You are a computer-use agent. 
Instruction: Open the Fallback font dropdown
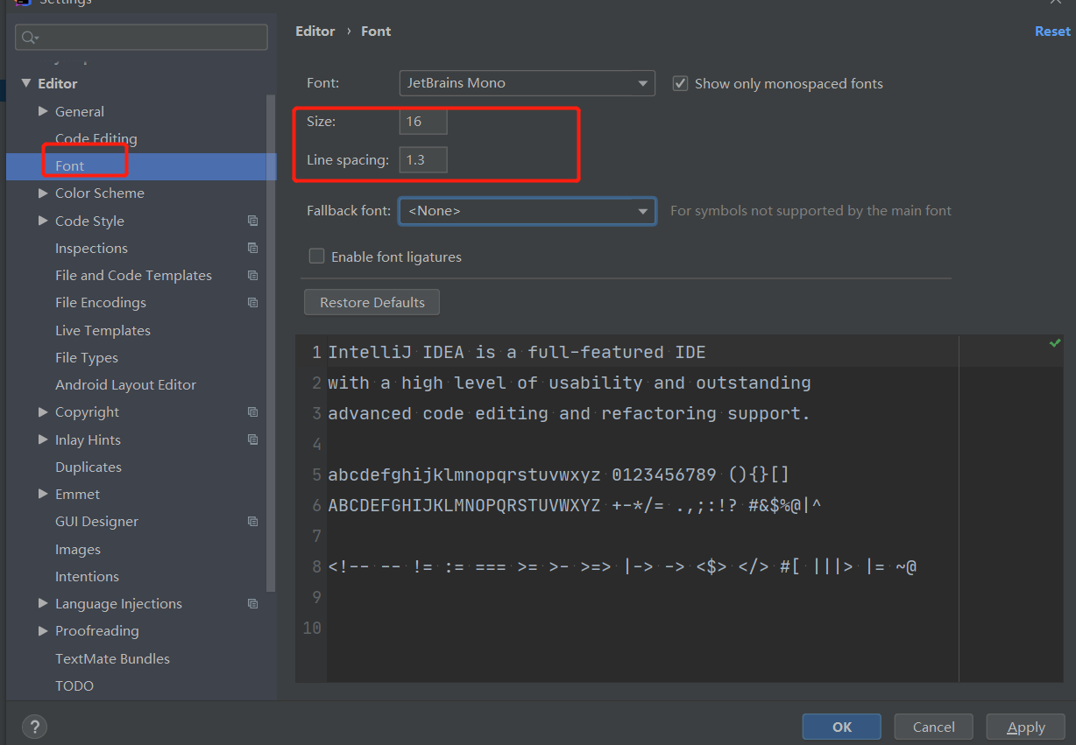[x=527, y=211]
